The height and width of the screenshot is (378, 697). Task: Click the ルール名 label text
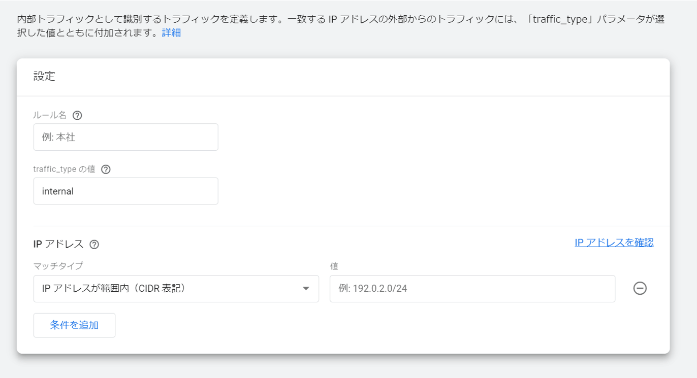coord(50,115)
